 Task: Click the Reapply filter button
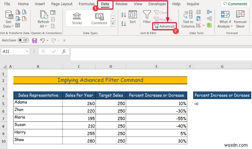click(x=163, y=19)
